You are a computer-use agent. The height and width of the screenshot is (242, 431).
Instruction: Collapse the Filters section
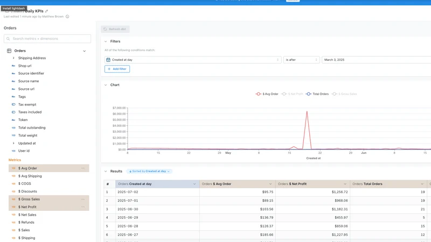tap(106, 41)
